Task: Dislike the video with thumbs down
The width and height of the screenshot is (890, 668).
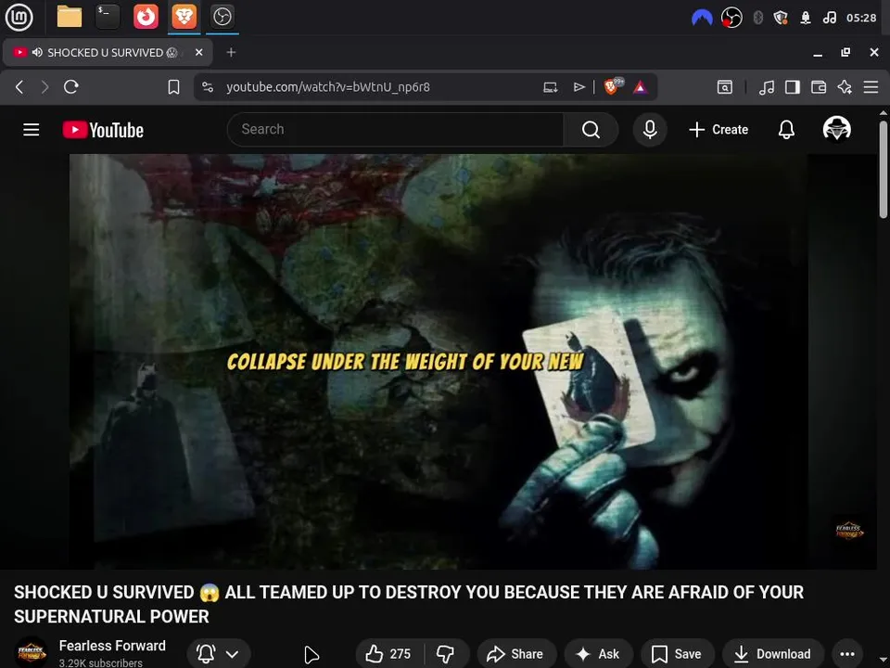Action: (x=446, y=654)
